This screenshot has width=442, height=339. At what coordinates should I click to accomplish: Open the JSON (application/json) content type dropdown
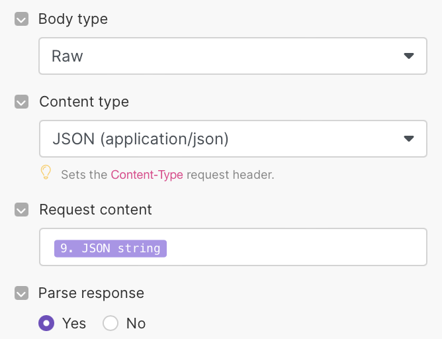point(218,138)
